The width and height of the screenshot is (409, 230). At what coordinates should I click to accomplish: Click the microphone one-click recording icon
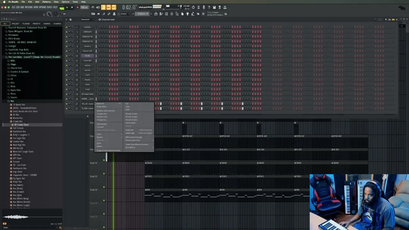204,7
